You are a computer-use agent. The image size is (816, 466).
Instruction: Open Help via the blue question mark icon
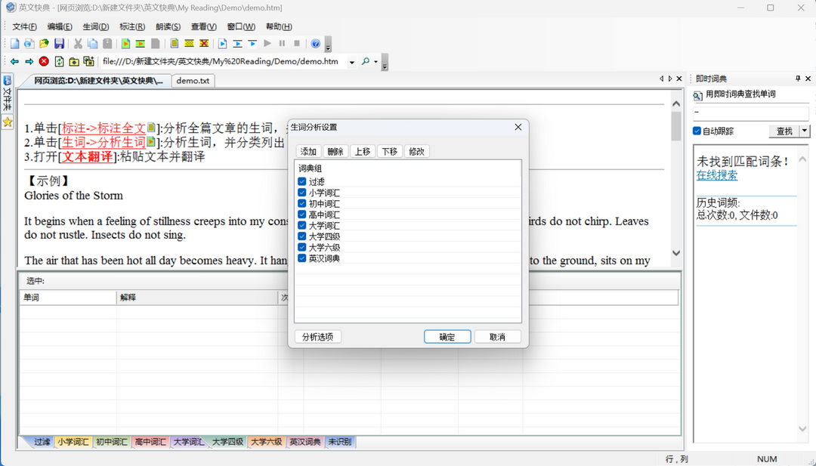(315, 43)
